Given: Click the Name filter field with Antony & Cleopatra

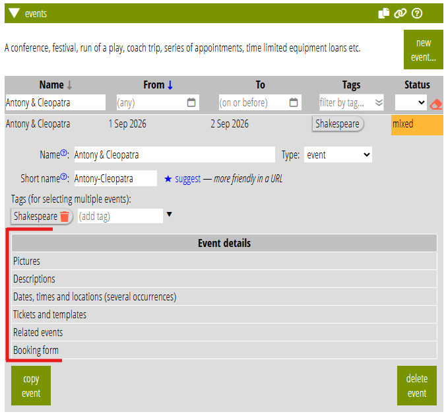Looking at the screenshot, I should 55,102.
